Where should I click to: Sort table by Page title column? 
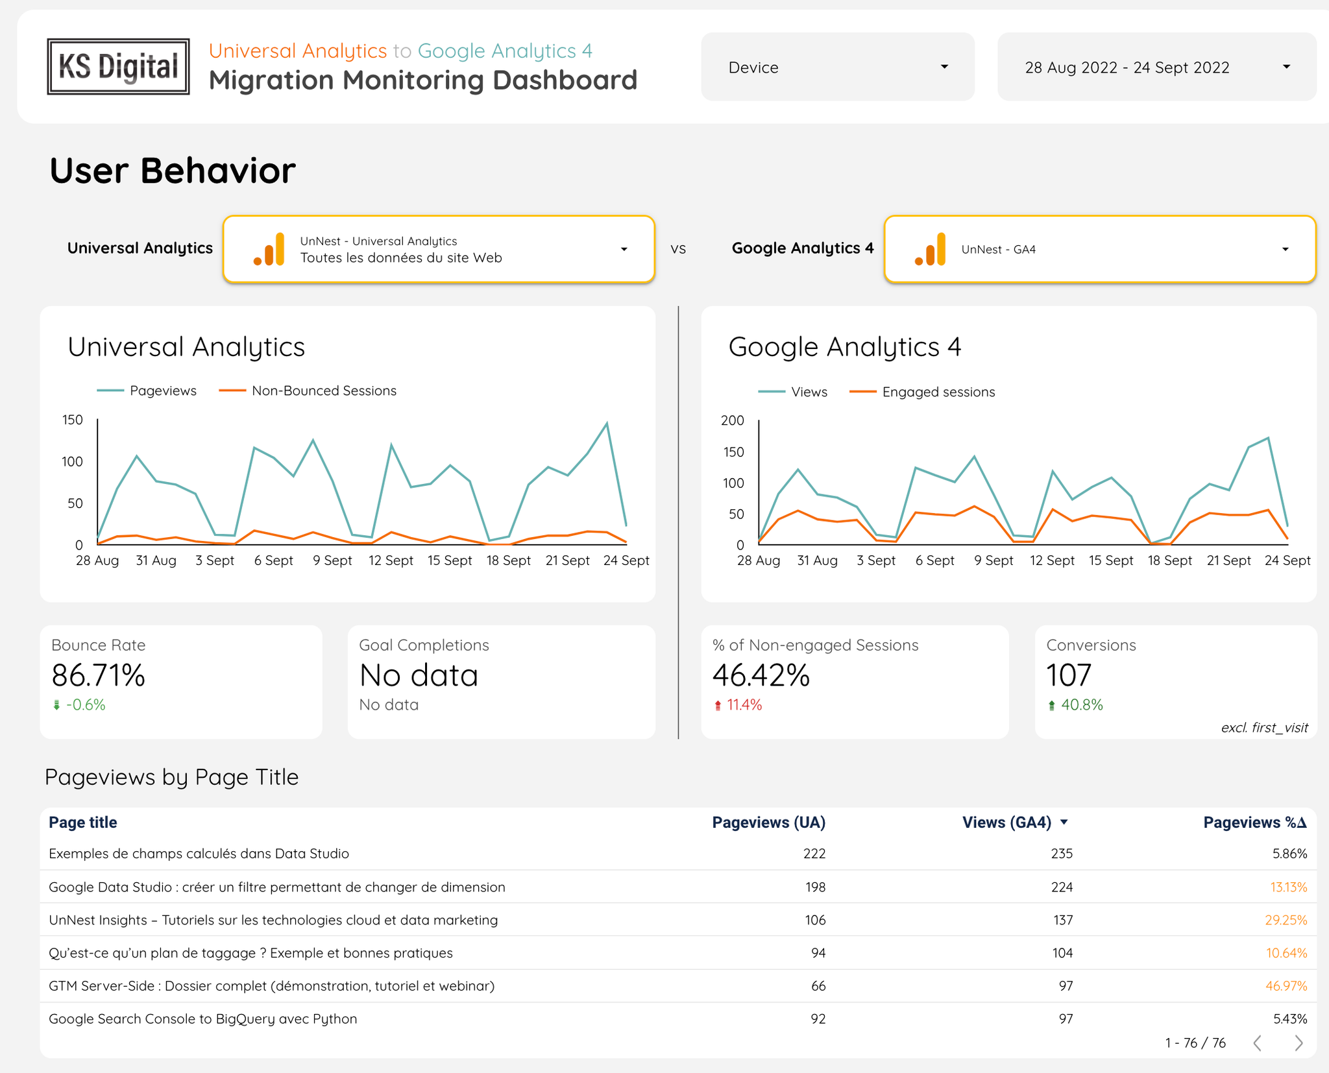click(83, 823)
